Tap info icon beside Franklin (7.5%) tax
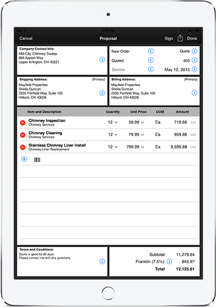This screenshot has height=307, width=216. click(169, 261)
